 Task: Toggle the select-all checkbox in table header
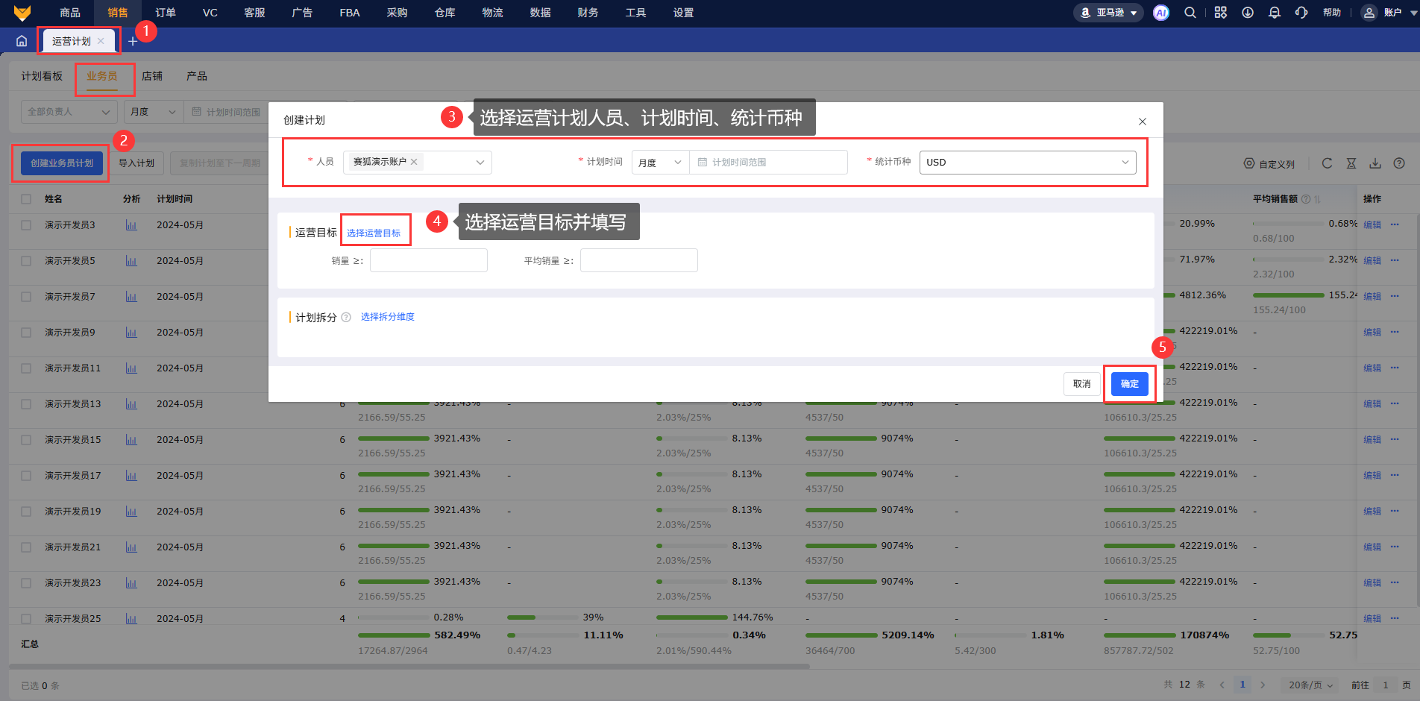click(x=26, y=199)
